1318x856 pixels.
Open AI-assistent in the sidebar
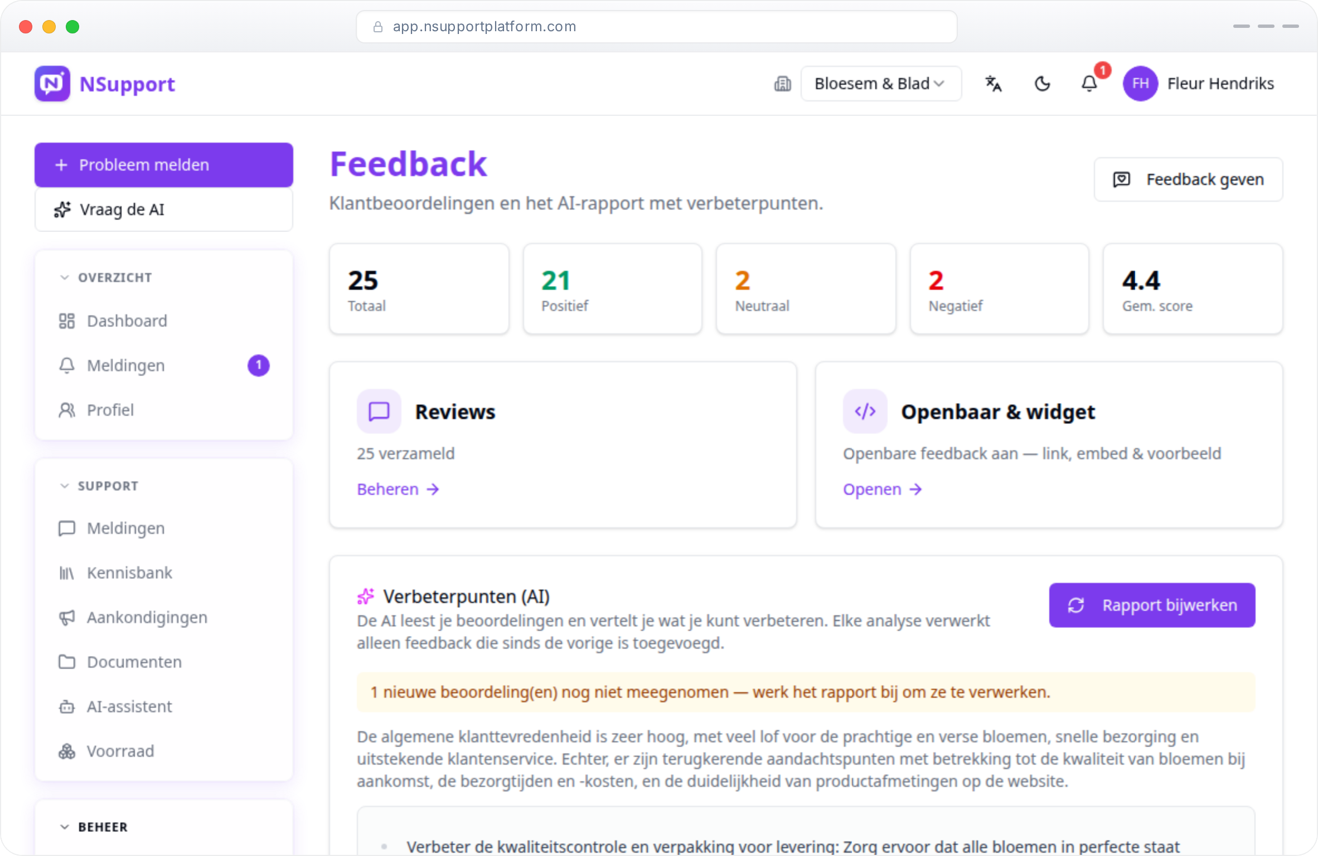point(164,707)
